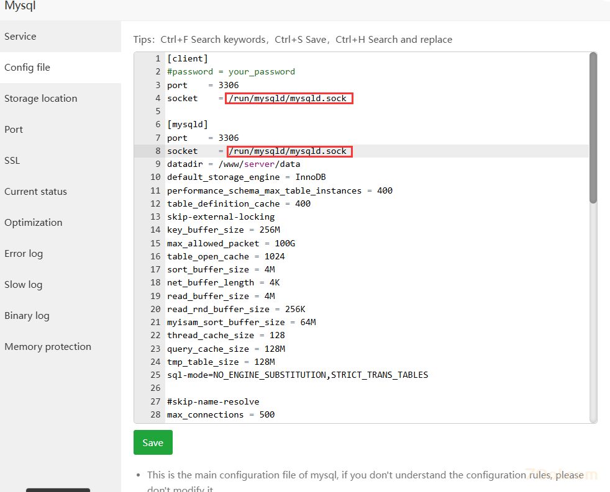Click default_storage_engine InnoDB line
This screenshot has height=492, width=610.
[246, 177]
